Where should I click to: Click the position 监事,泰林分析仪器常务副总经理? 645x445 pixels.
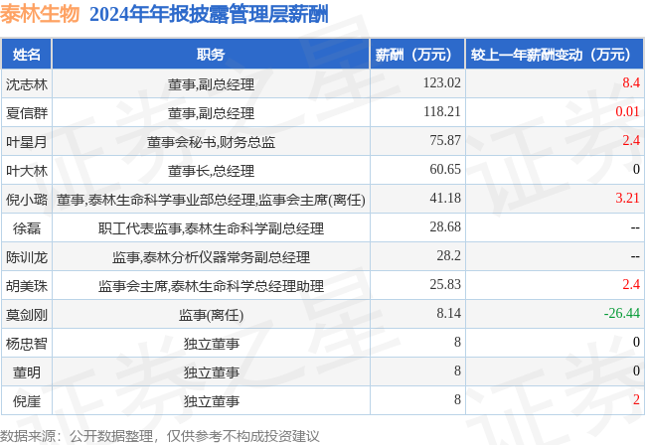coord(211,257)
